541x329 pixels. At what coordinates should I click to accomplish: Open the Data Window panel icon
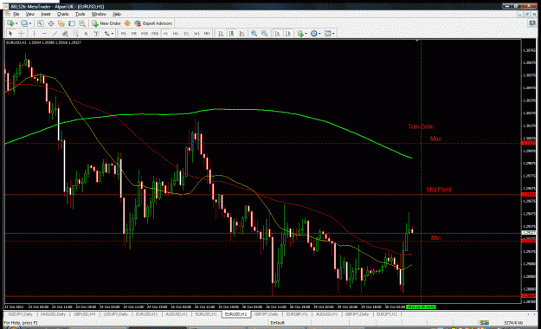pyautogui.click(x=51, y=23)
